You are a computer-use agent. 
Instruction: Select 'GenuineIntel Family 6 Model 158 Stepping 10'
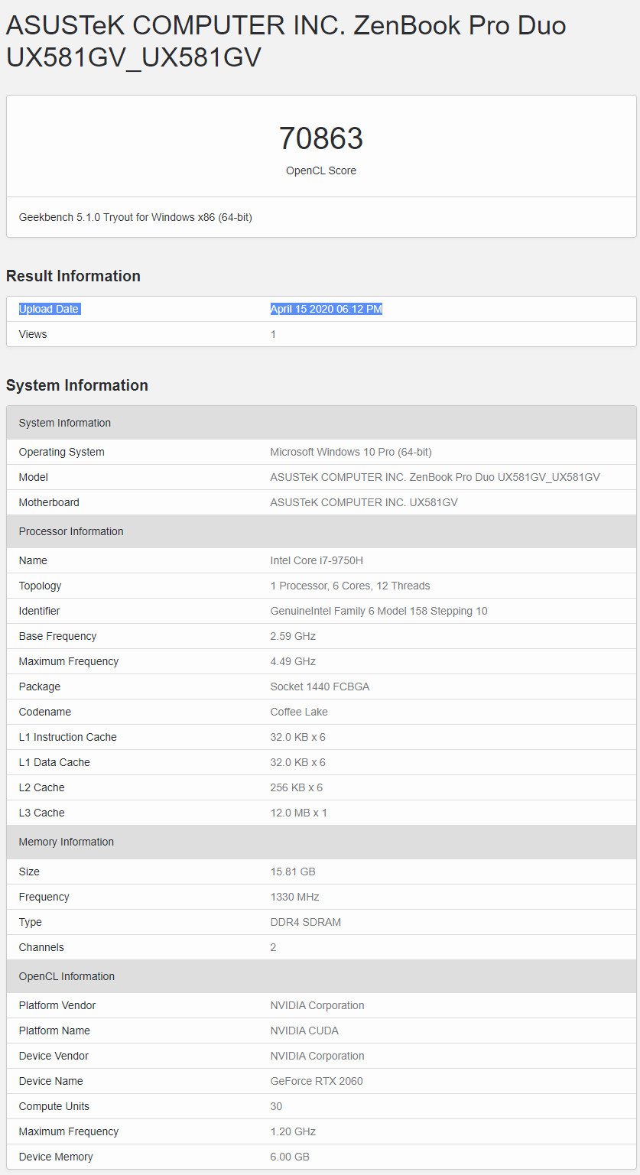tap(378, 611)
